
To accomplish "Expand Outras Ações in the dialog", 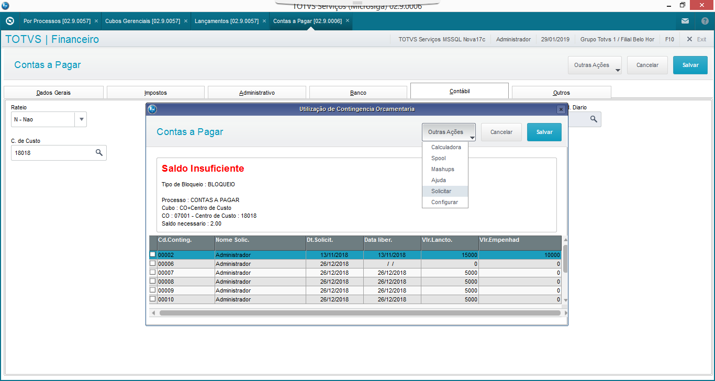I will (x=449, y=132).
